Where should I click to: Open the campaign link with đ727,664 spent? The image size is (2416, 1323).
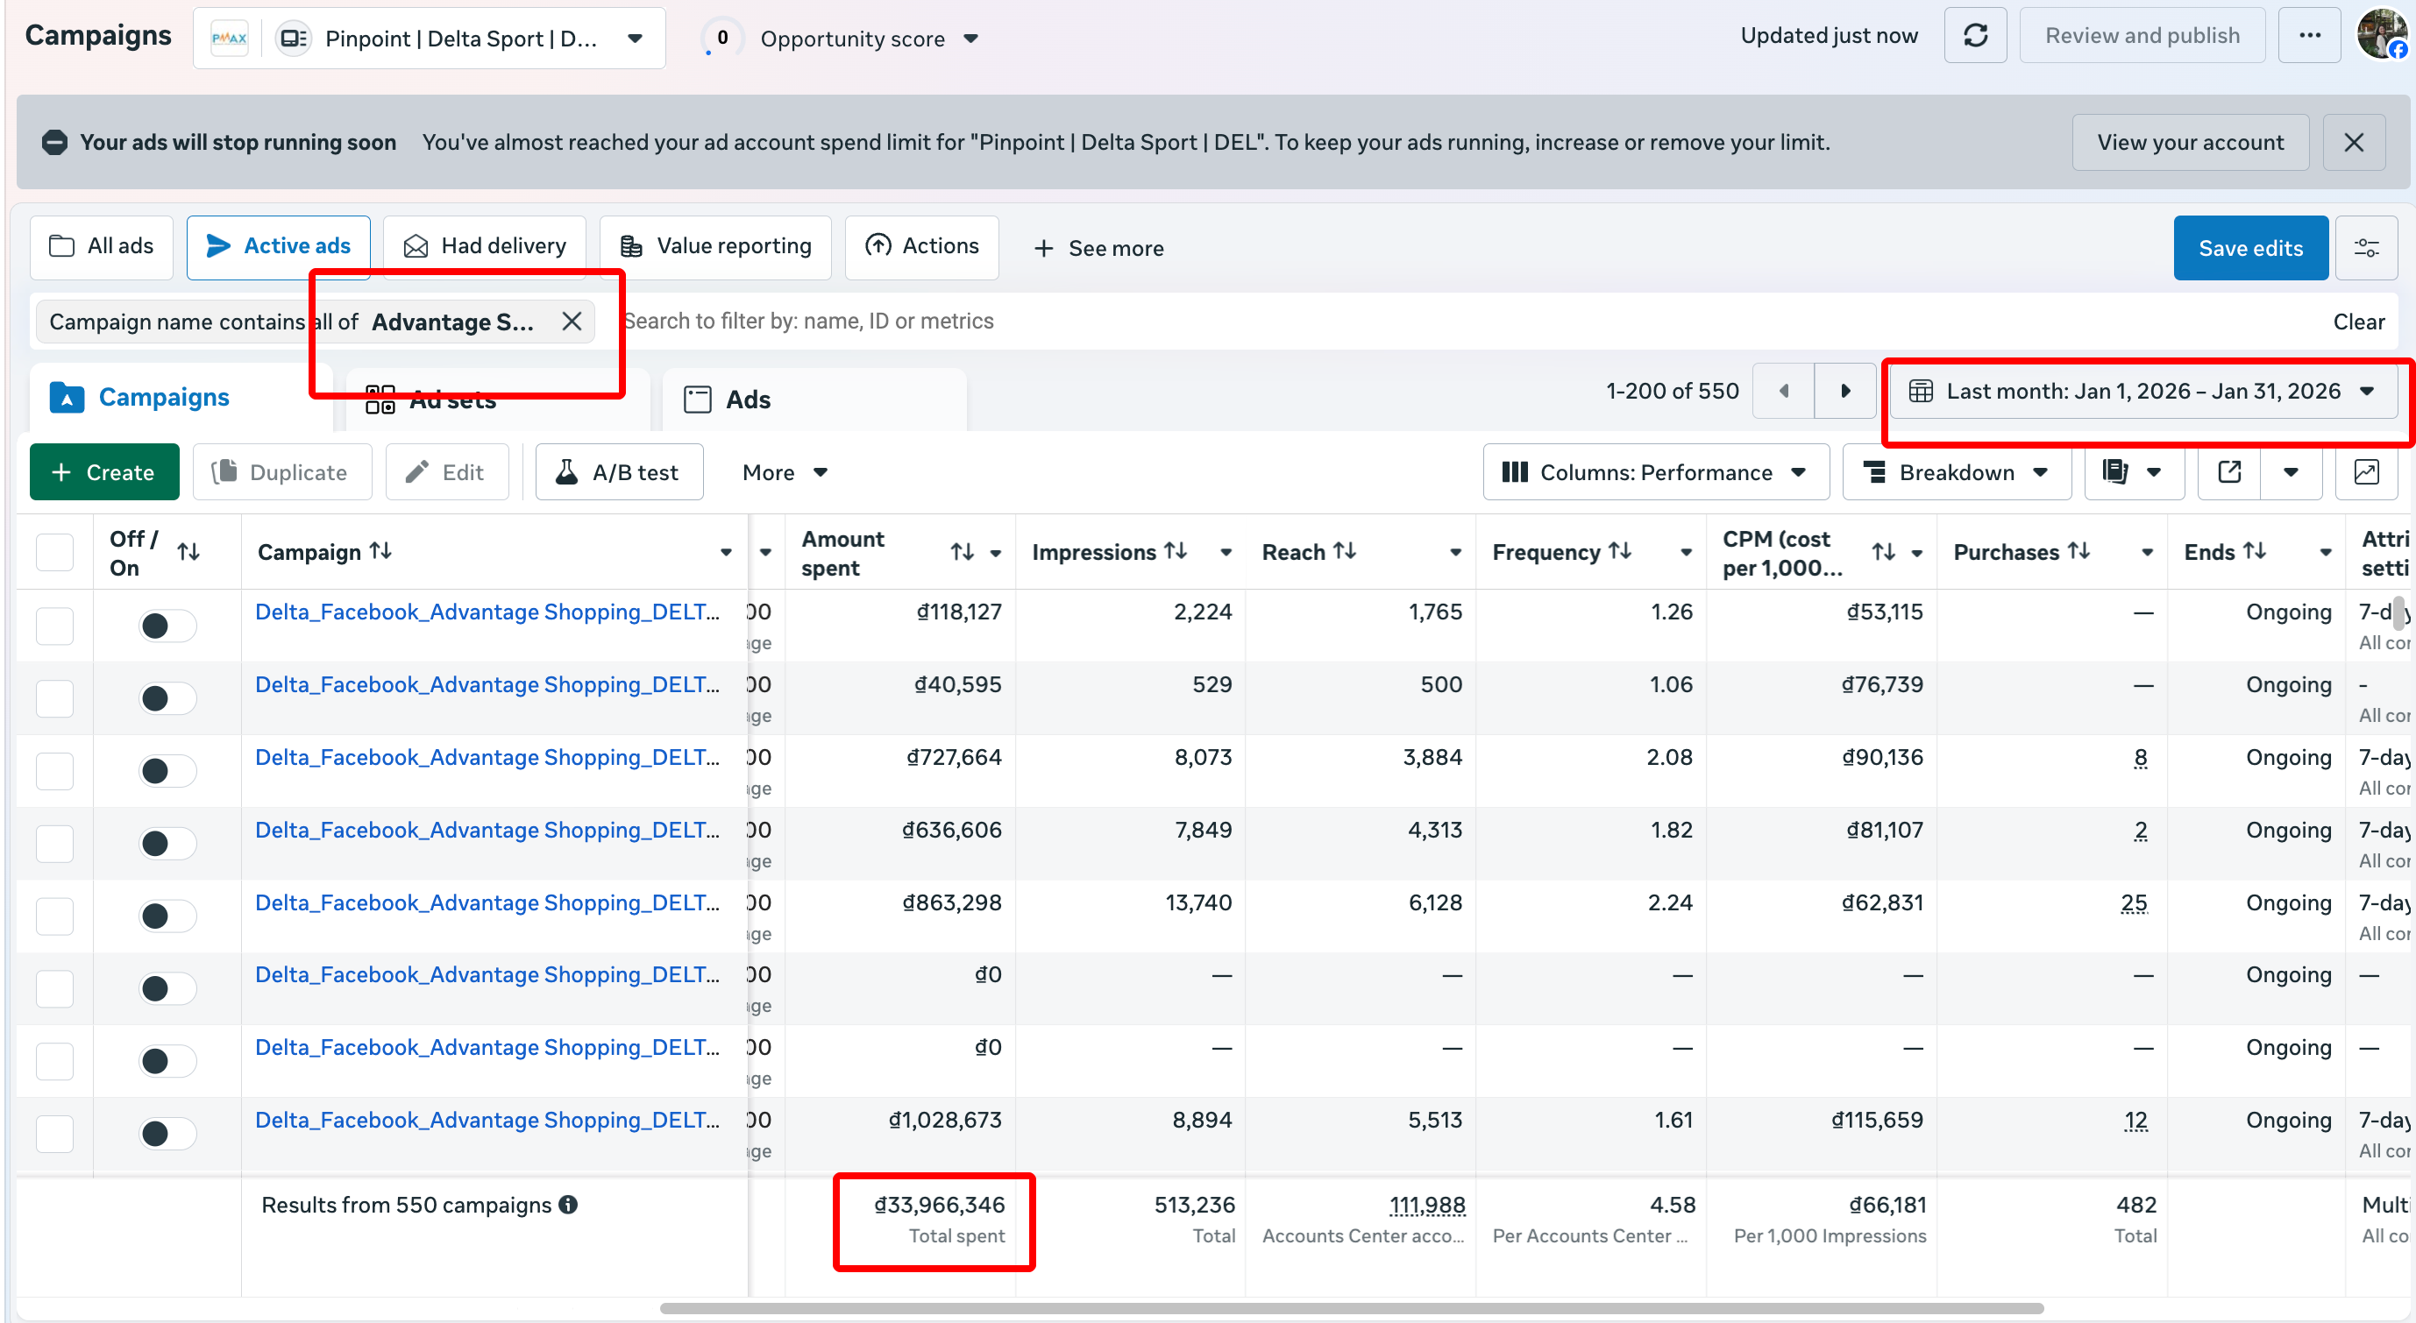pyautogui.click(x=487, y=757)
